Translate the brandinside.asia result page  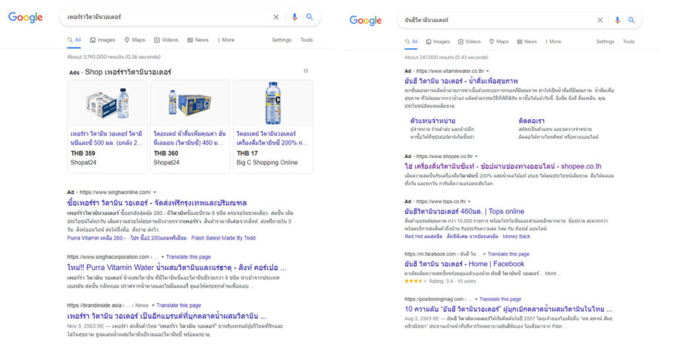coord(179,305)
